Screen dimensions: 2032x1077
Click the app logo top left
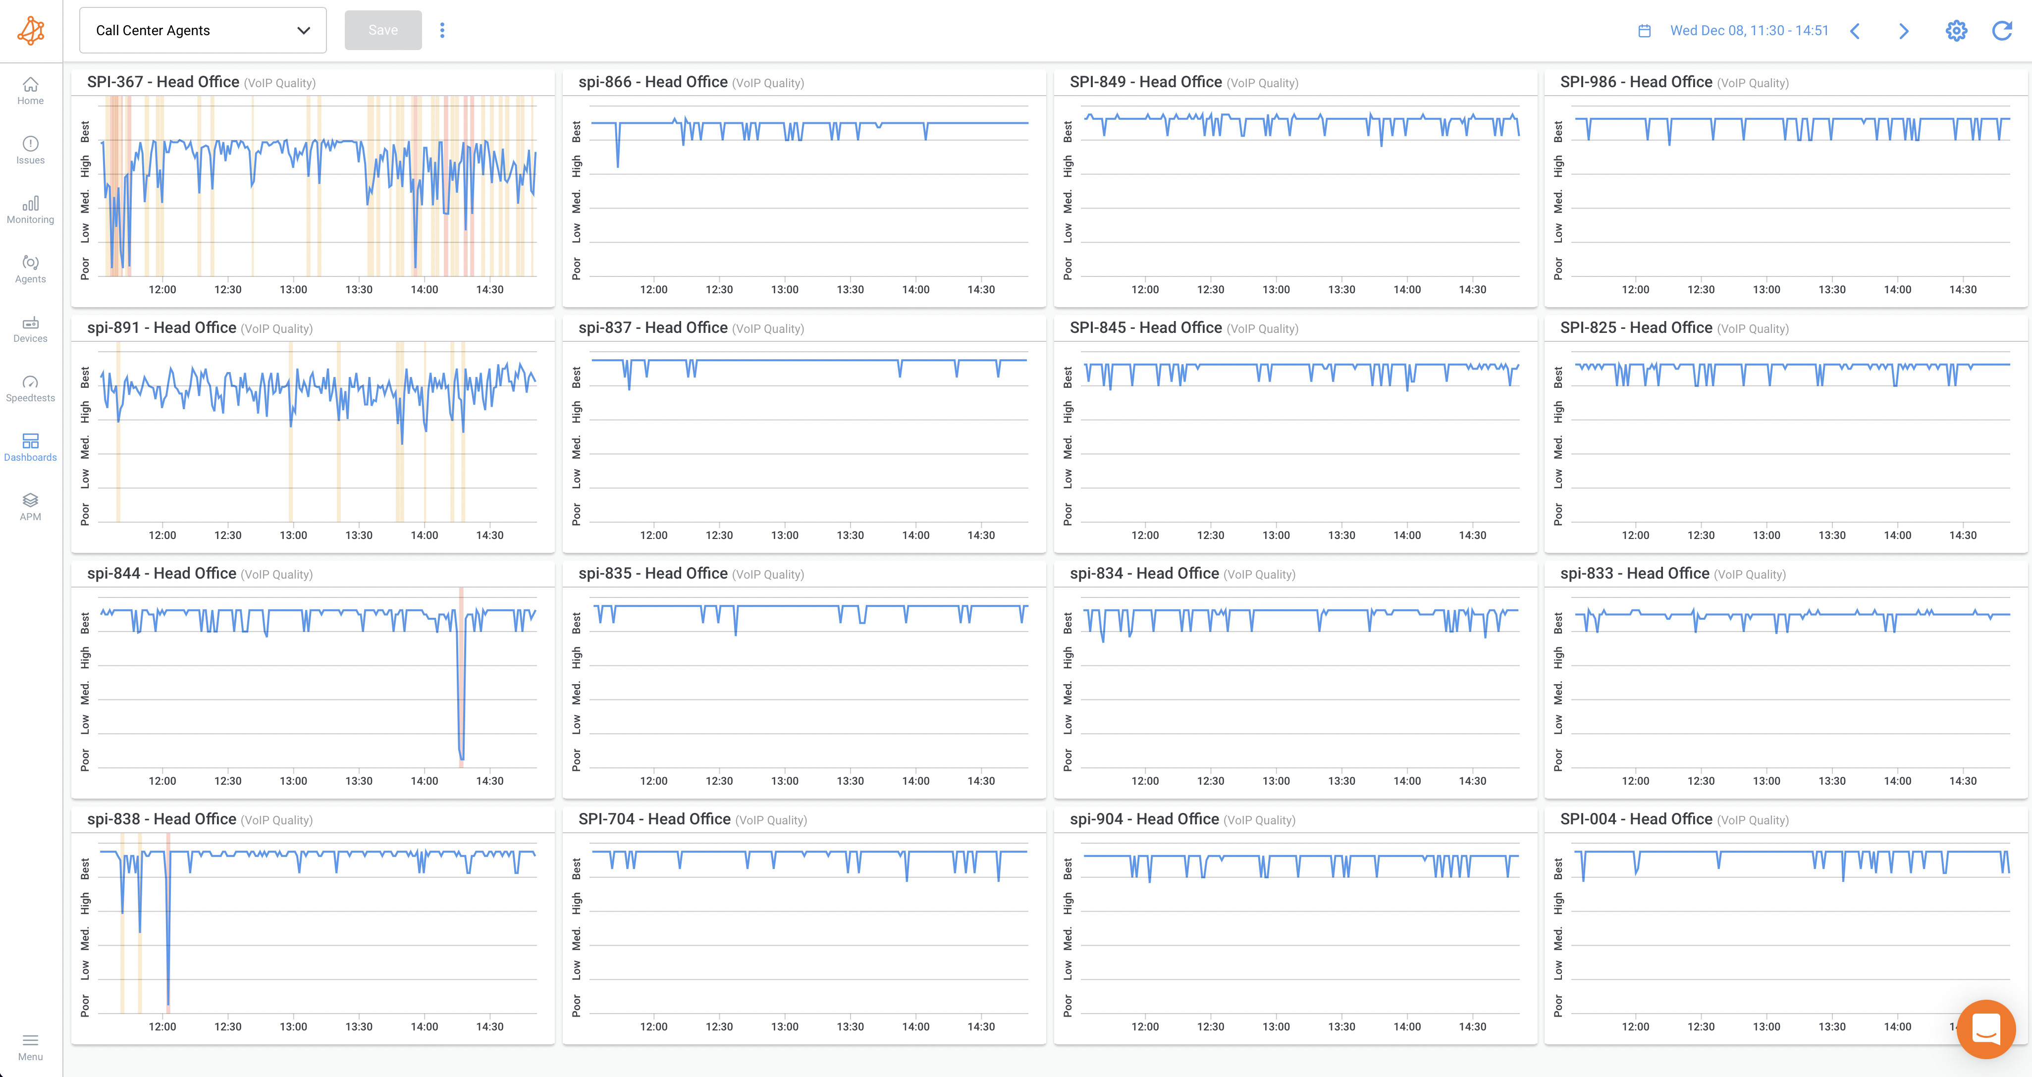pos(30,30)
